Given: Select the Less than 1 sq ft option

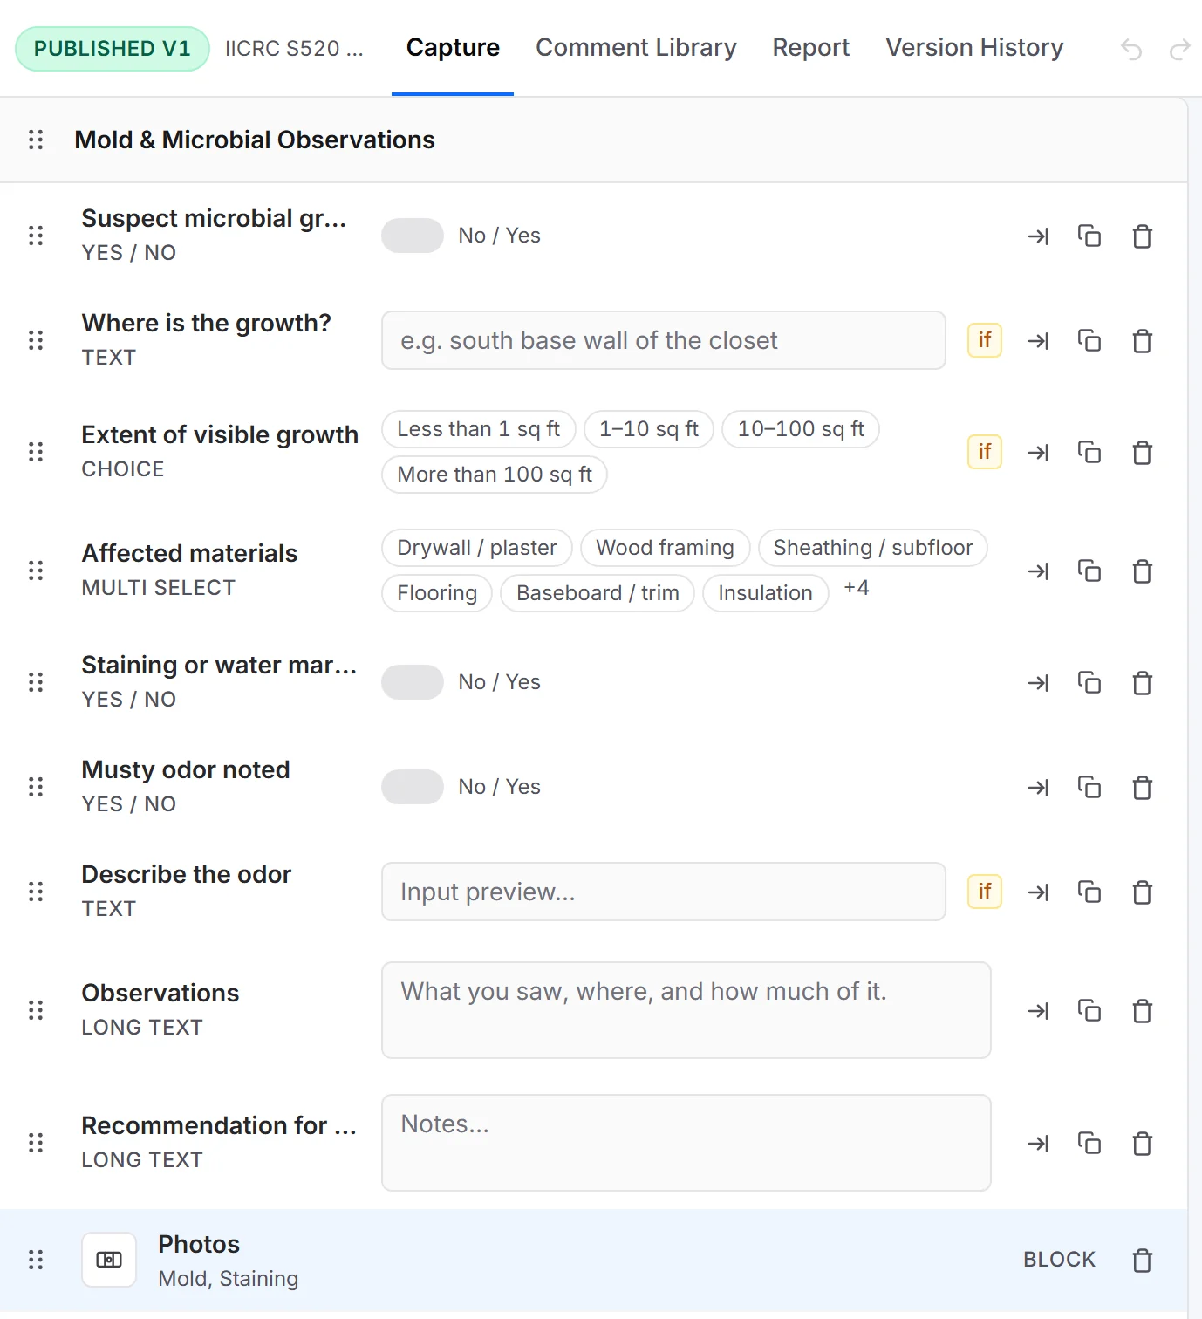Looking at the screenshot, I should pos(478,429).
